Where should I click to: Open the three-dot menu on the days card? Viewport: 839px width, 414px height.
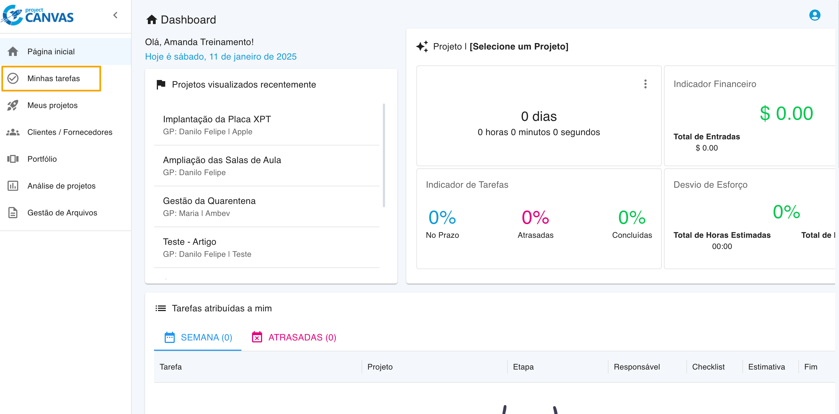pos(645,84)
